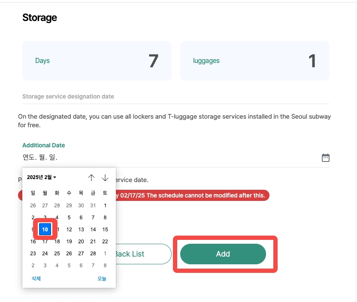The width and height of the screenshot is (357, 302).
Task: Choose January 29 from previous month row
Action: tap(69, 206)
